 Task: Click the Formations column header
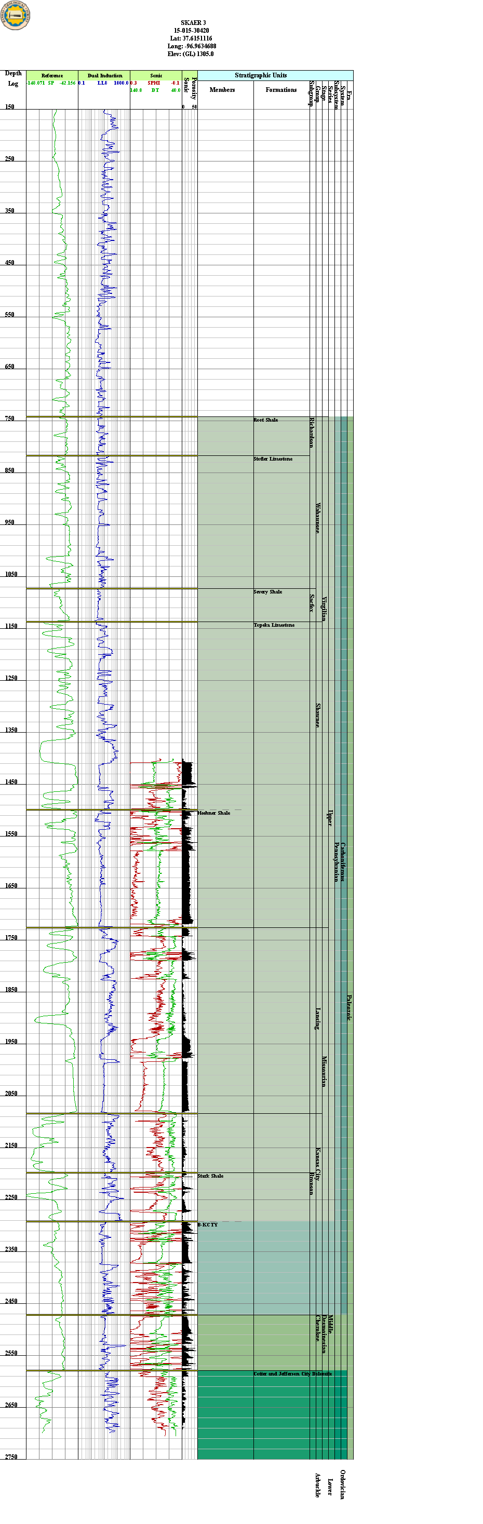(x=280, y=90)
